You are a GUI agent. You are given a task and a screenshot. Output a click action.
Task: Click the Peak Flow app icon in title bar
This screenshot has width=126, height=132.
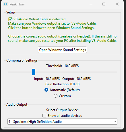(x=6, y=4)
